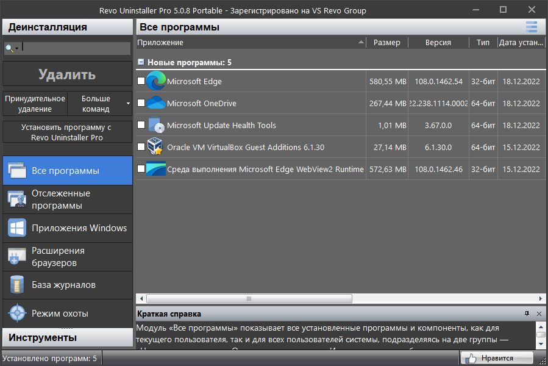Check the Microsoft Edge checkbox
The height and width of the screenshot is (366, 548).
[x=141, y=81]
